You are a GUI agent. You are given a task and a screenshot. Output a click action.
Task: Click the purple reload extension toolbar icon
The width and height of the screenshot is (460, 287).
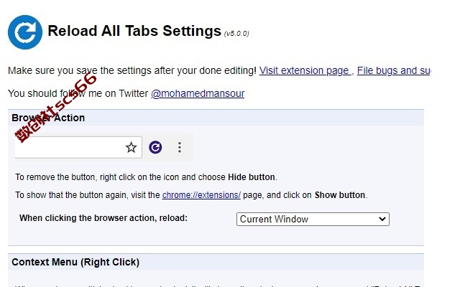(155, 147)
